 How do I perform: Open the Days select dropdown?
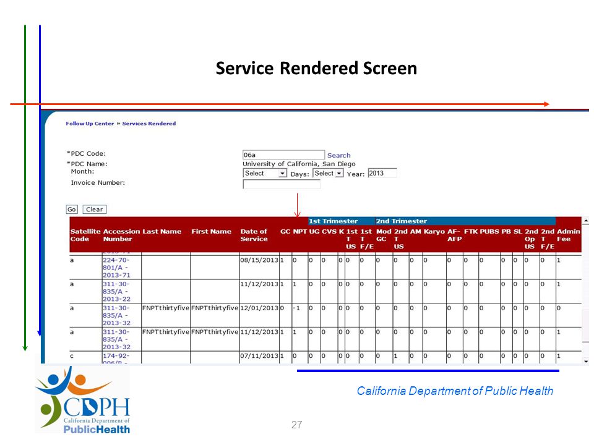328,173
